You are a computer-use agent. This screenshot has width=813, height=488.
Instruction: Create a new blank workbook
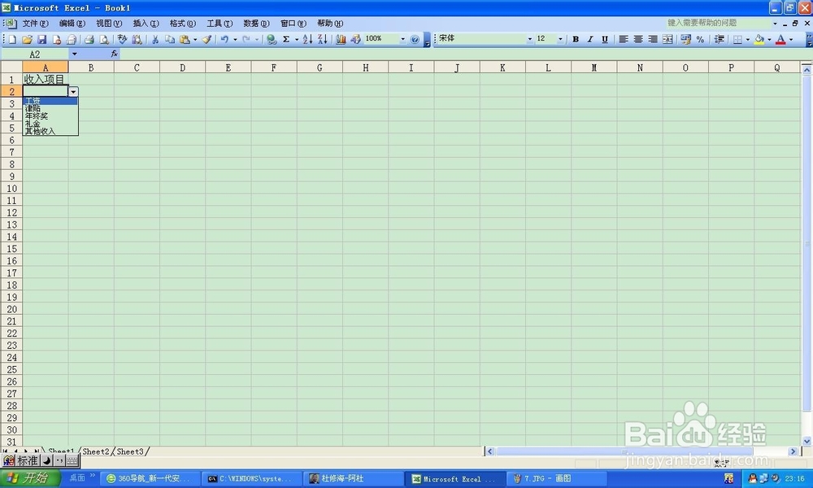pos(12,39)
